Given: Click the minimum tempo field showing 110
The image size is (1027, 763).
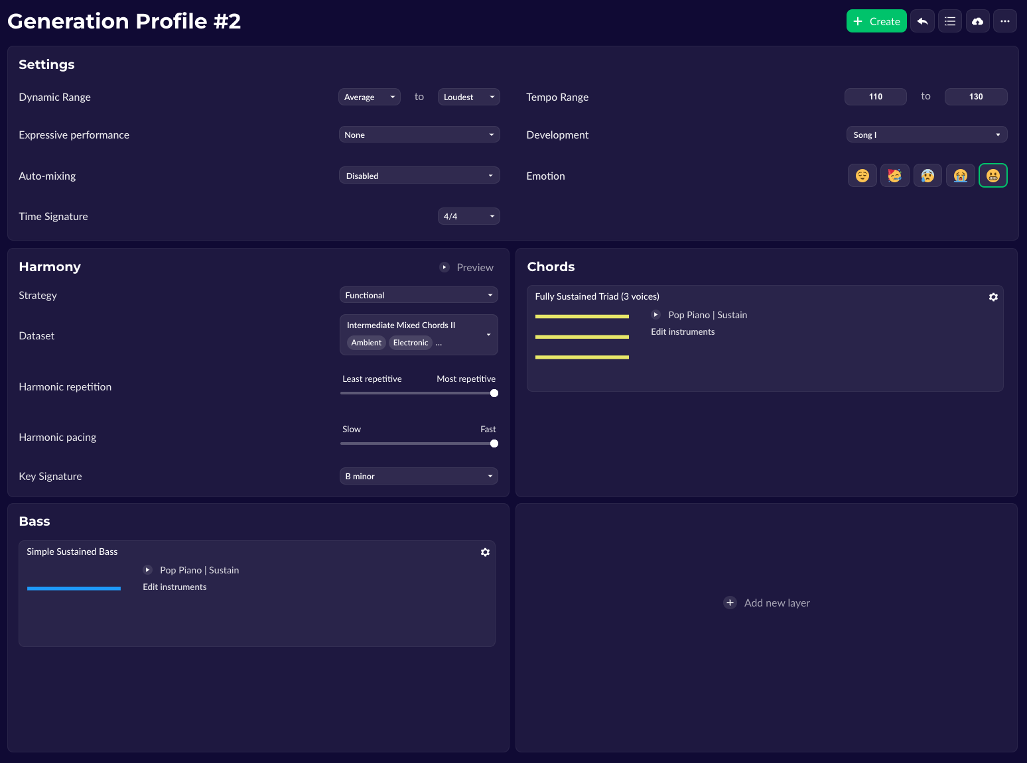Looking at the screenshot, I should tap(876, 97).
